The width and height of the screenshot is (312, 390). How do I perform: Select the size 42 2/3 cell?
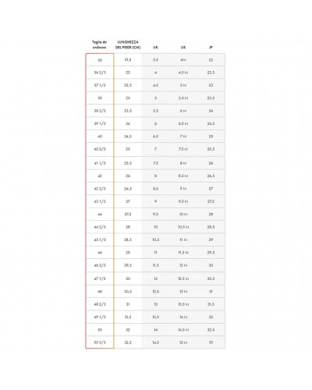100,189
